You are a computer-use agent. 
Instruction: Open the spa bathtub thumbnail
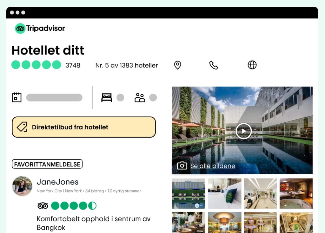296,193
